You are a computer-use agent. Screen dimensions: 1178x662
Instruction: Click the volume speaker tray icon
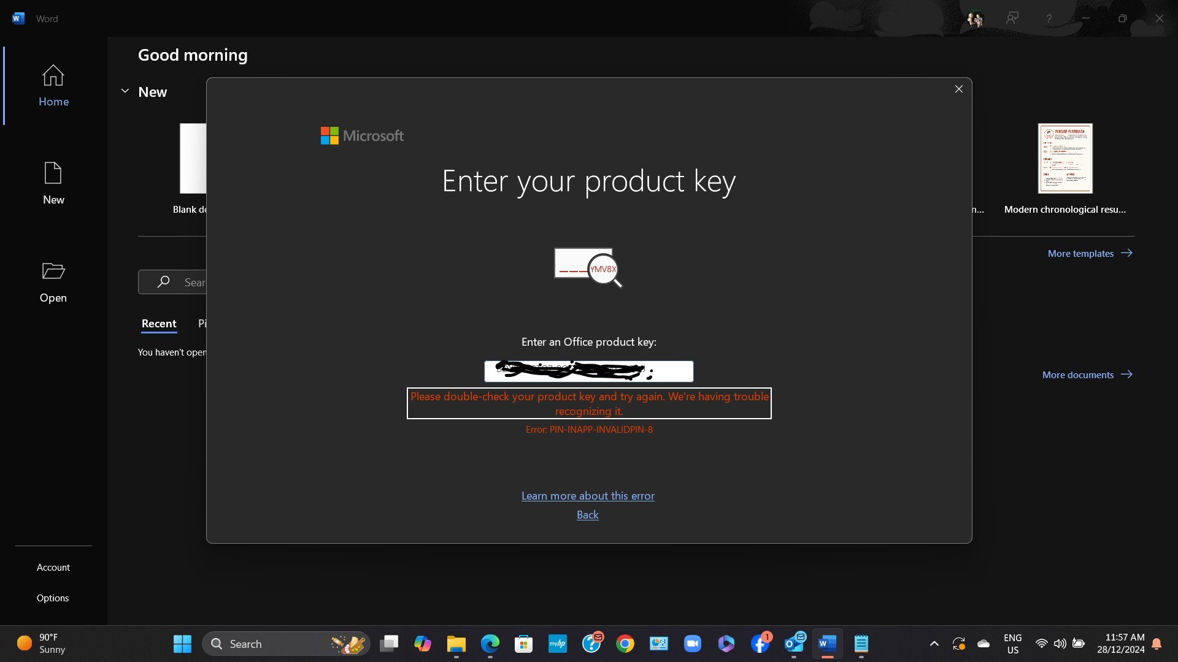1060,644
